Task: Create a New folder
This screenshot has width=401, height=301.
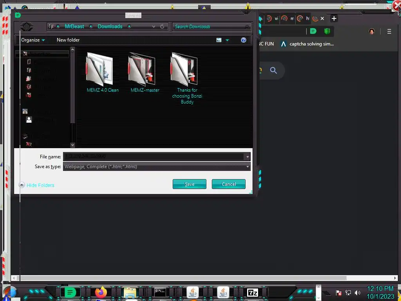Action: coord(68,40)
